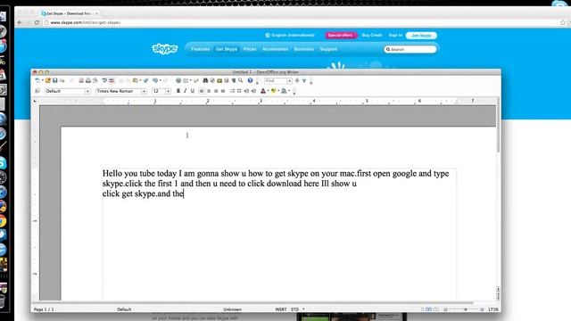Open Features in Skype navigation
This screenshot has height=321, width=571.
click(200, 49)
